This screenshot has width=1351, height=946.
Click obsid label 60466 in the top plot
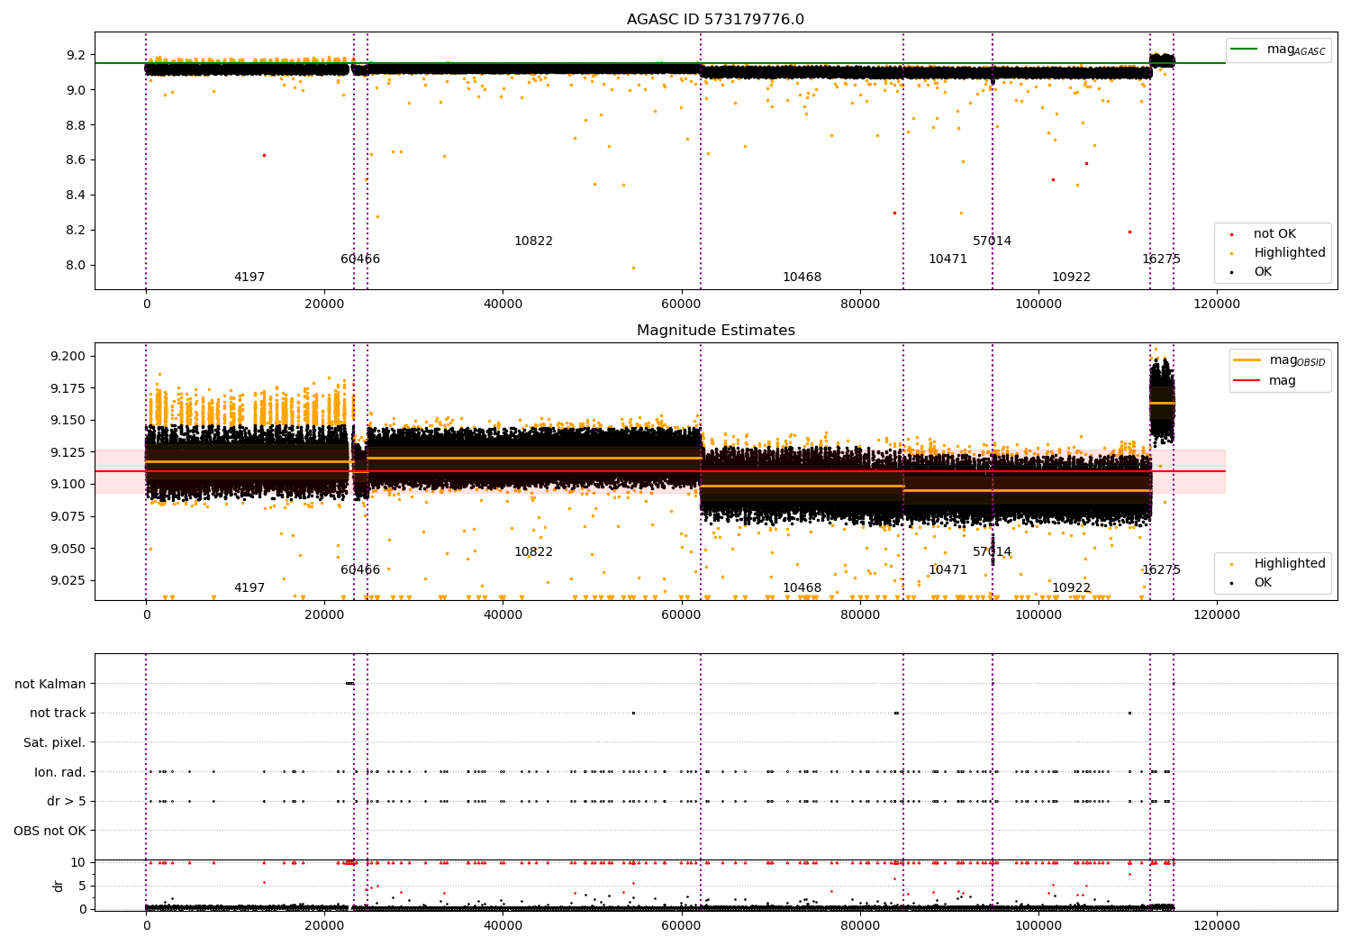point(360,259)
